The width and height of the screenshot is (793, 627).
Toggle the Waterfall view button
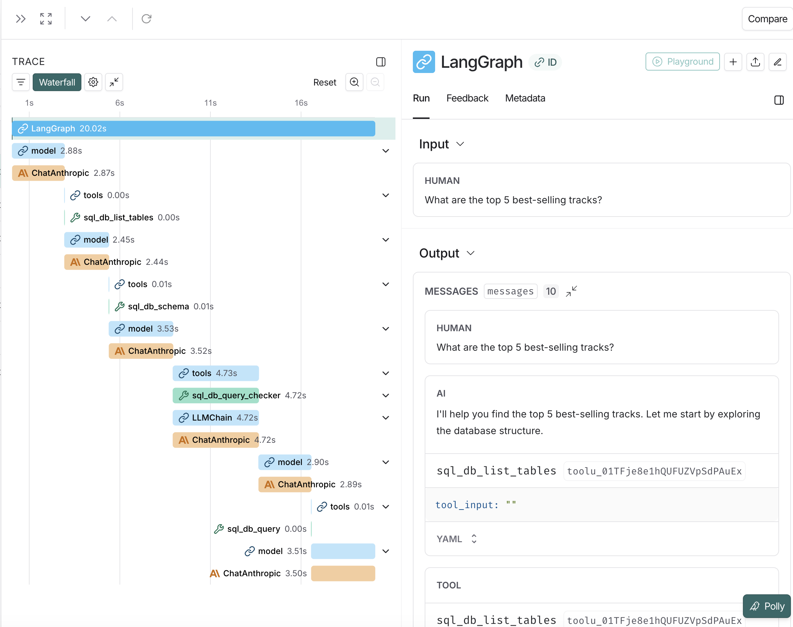(57, 82)
